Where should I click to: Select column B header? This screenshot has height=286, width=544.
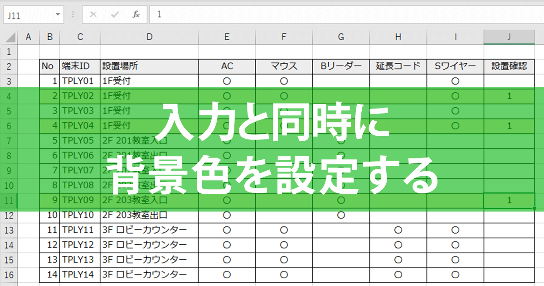(49, 37)
